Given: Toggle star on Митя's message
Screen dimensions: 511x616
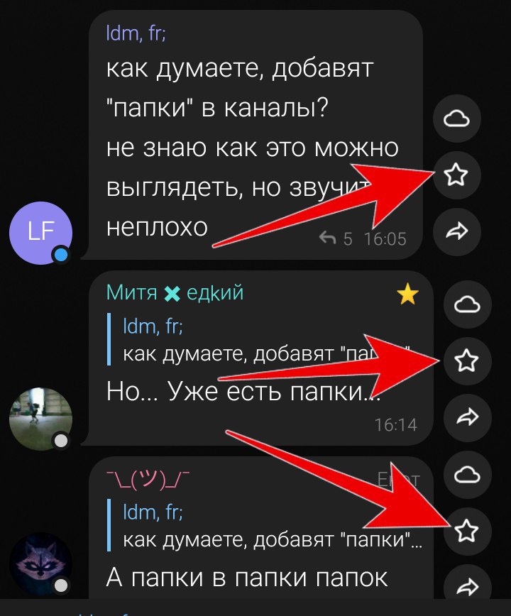Looking at the screenshot, I should click(x=467, y=361).
